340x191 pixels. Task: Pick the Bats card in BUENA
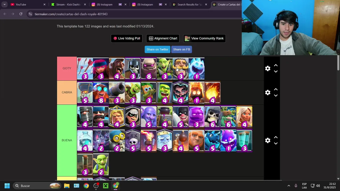tap(101, 141)
